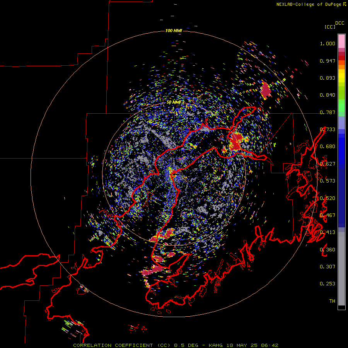Select the 50 NMI range ring label

click(x=174, y=102)
